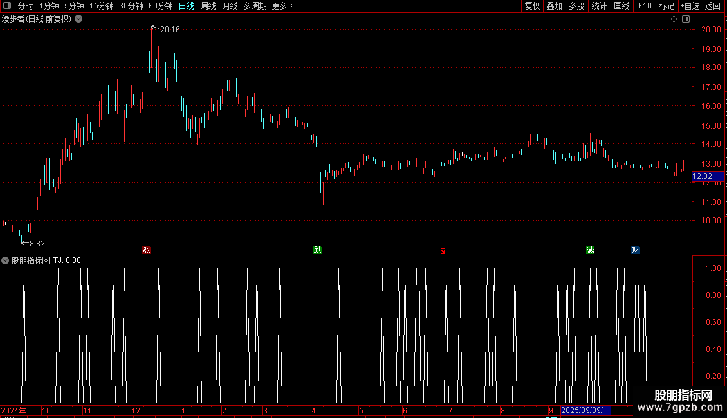Click the blue 财 event marker
The width and height of the screenshot is (727, 418).
pyautogui.click(x=635, y=250)
